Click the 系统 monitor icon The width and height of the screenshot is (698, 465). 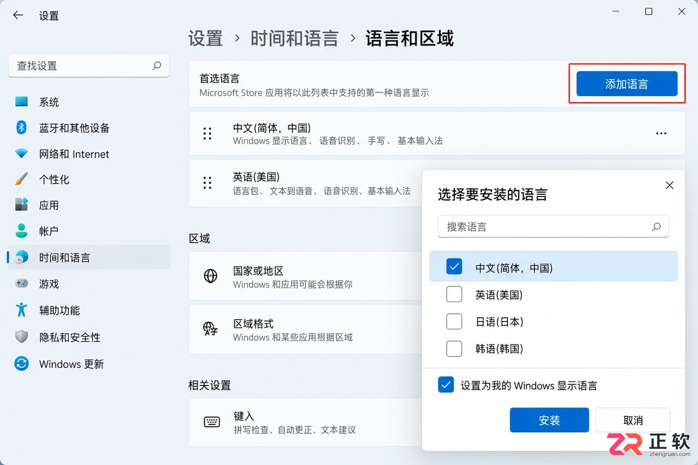coord(21,102)
